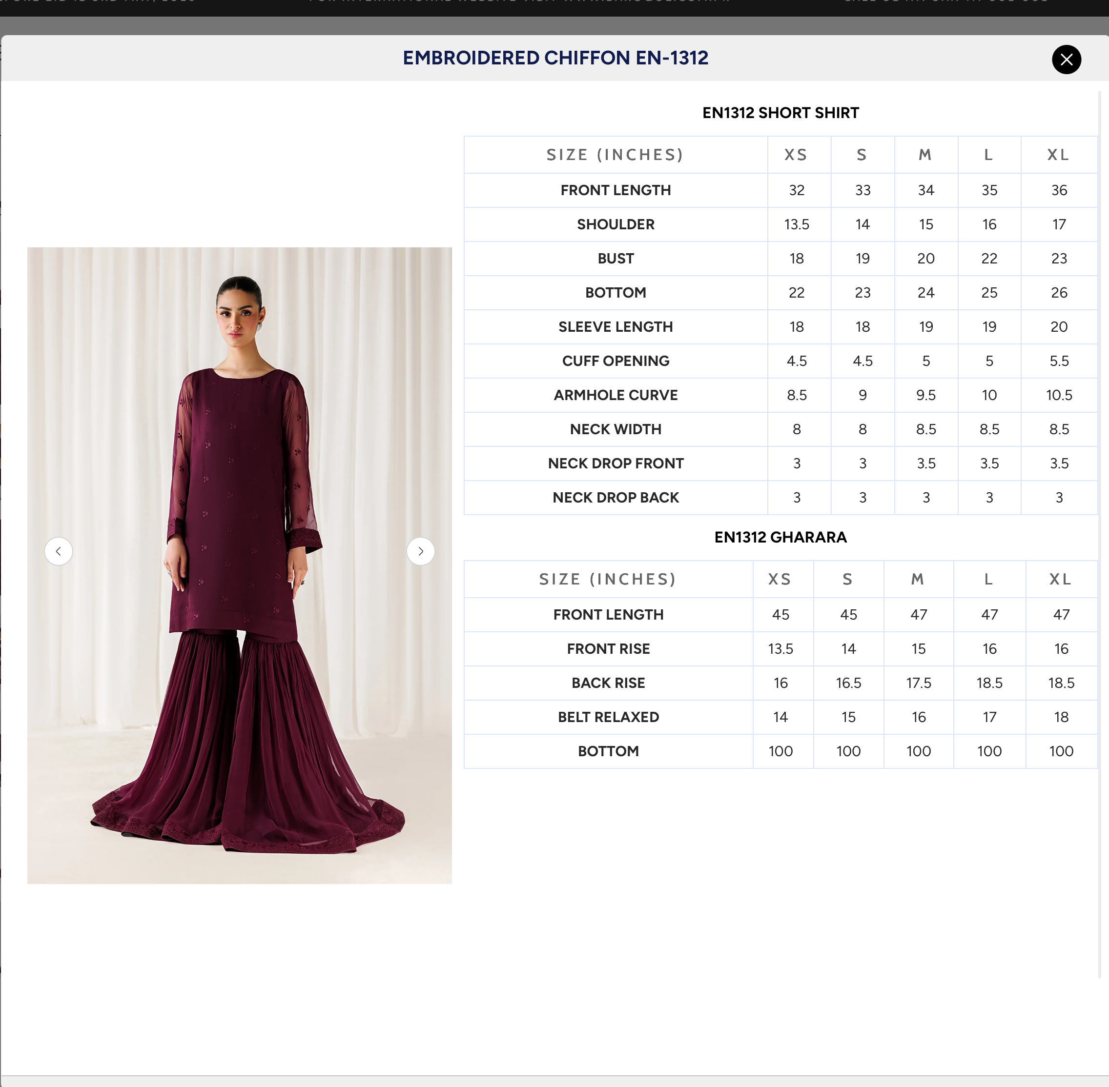Click 'NECK DROP FRONT' row label
Image resolution: width=1109 pixels, height=1087 pixels.
pos(616,463)
